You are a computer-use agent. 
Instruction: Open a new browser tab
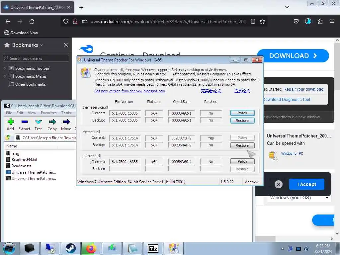tap(81, 8)
